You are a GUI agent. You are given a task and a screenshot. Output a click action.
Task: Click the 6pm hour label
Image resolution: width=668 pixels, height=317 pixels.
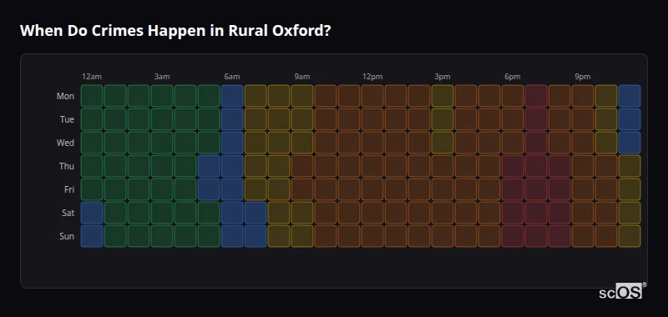point(513,77)
